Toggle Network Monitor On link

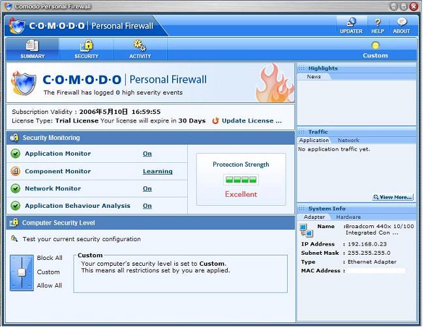coord(148,189)
